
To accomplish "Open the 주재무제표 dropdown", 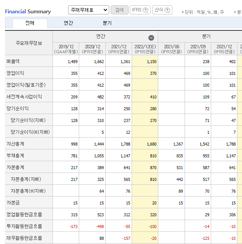I will [x=89, y=10].
